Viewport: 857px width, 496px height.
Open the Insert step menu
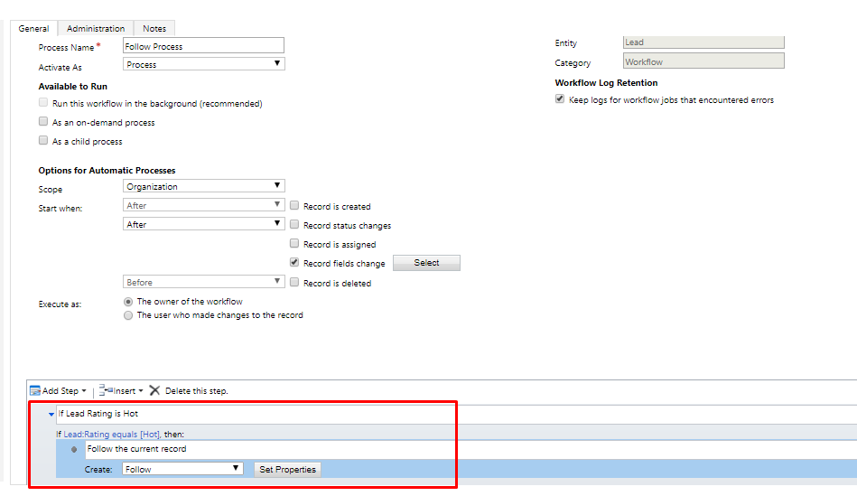pos(120,390)
